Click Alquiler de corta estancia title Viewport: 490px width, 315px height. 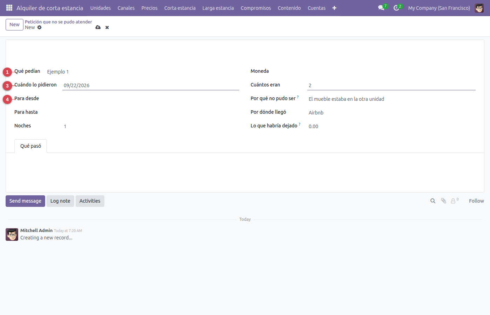click(50, 8)
